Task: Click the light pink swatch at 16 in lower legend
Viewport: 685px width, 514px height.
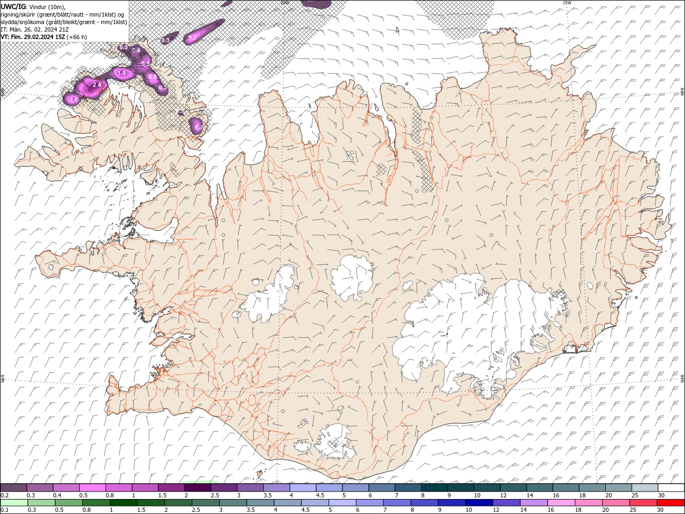Action: pos(560,503)
